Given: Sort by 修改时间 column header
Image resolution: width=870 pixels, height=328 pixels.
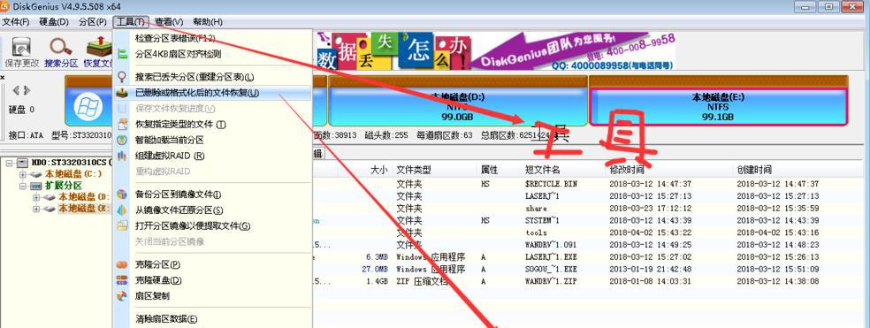Looking at the screenshot, I should [627, 170].
